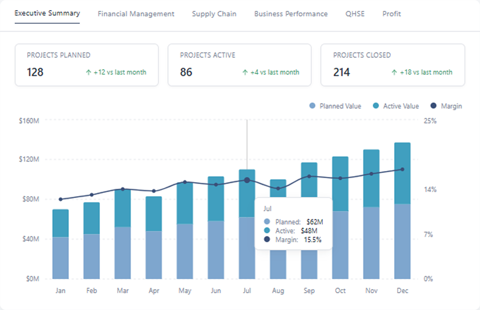Image resolution: width=480 pixels, height=310 pixels.
Task: Open the Business Performance tab
Action: 291,14
